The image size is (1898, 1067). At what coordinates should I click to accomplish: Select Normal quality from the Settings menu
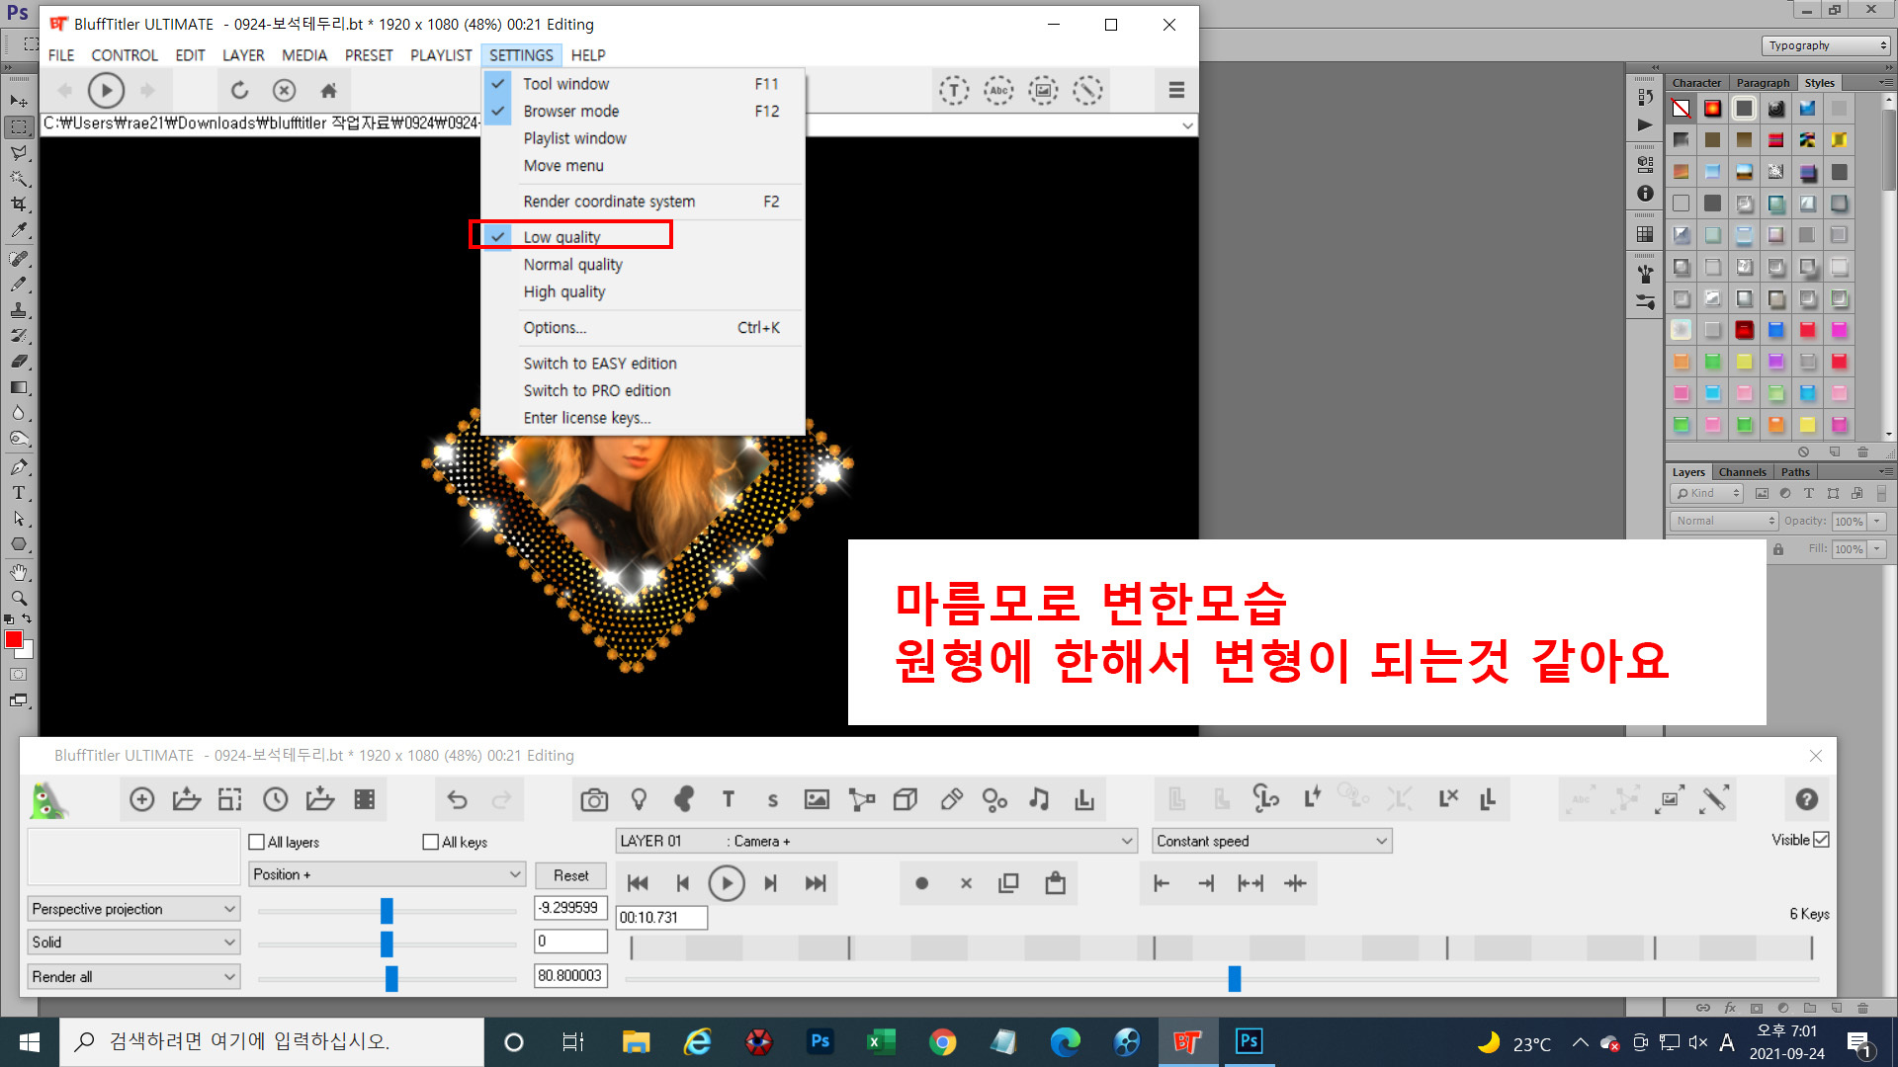point(572,265)
